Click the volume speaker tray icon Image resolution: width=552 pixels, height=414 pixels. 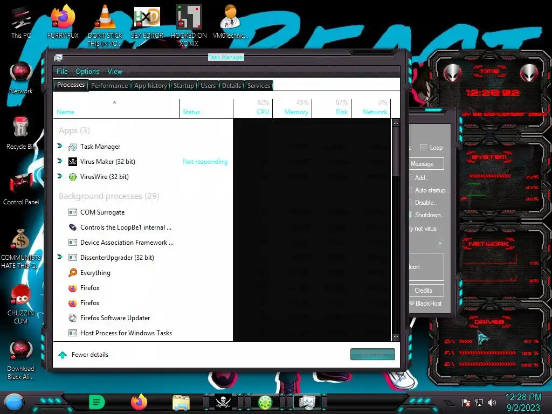coord(492,402)
